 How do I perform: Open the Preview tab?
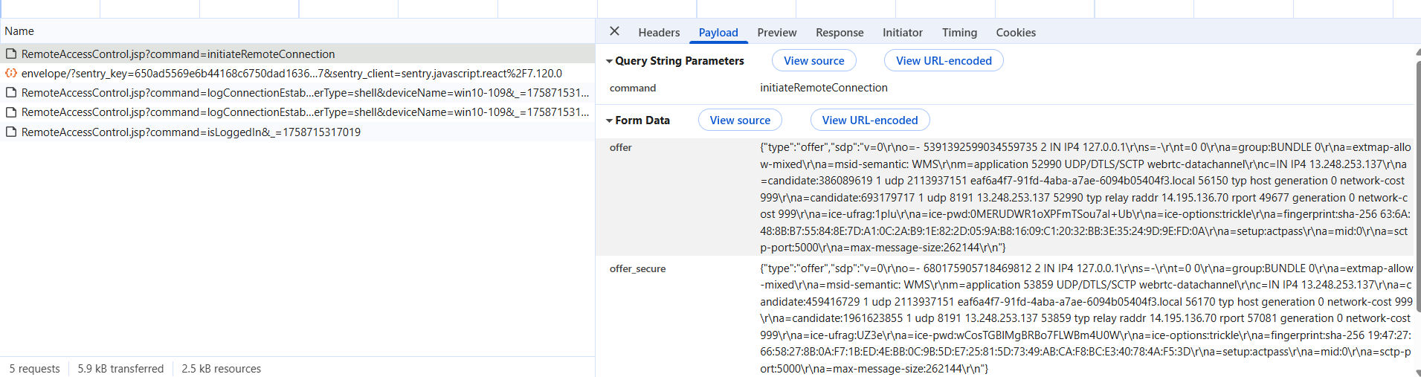click(x=776, y=33)
